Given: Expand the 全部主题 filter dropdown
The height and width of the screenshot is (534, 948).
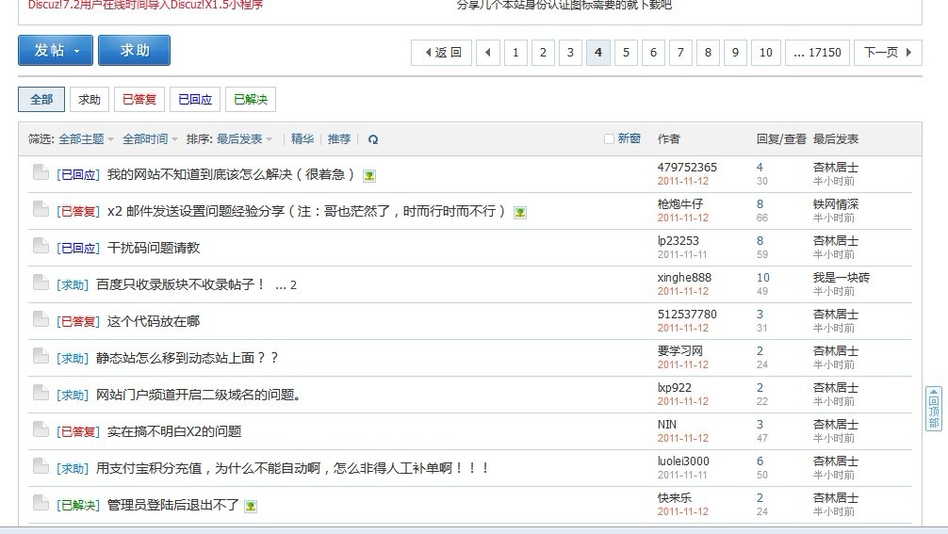Looking at the screenshot, I should click(86, 139).
